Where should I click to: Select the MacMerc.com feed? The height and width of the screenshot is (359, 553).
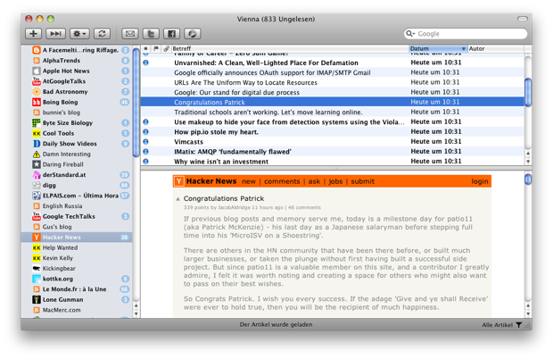pos(77,310)
